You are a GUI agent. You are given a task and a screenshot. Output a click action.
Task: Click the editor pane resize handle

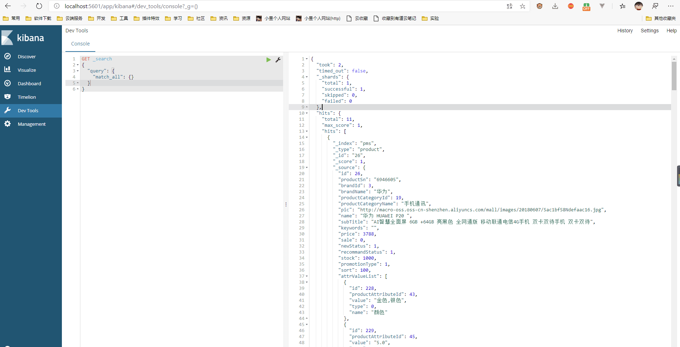[286, 204]
